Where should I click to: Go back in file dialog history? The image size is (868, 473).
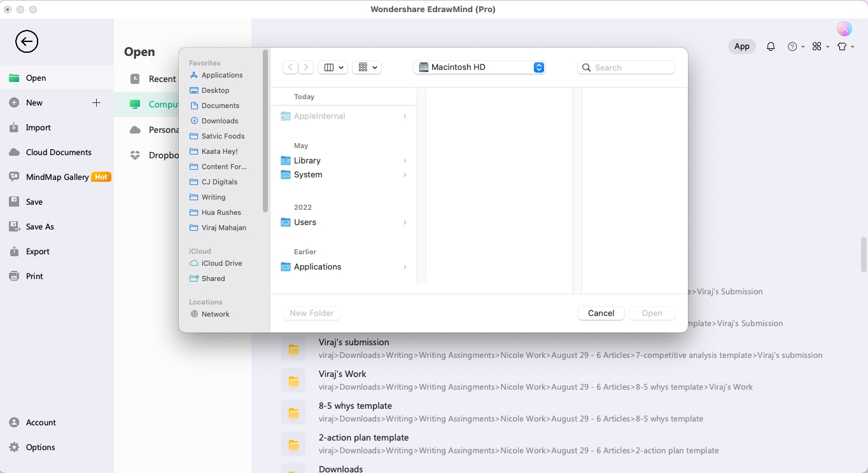[x=290, y=67]
